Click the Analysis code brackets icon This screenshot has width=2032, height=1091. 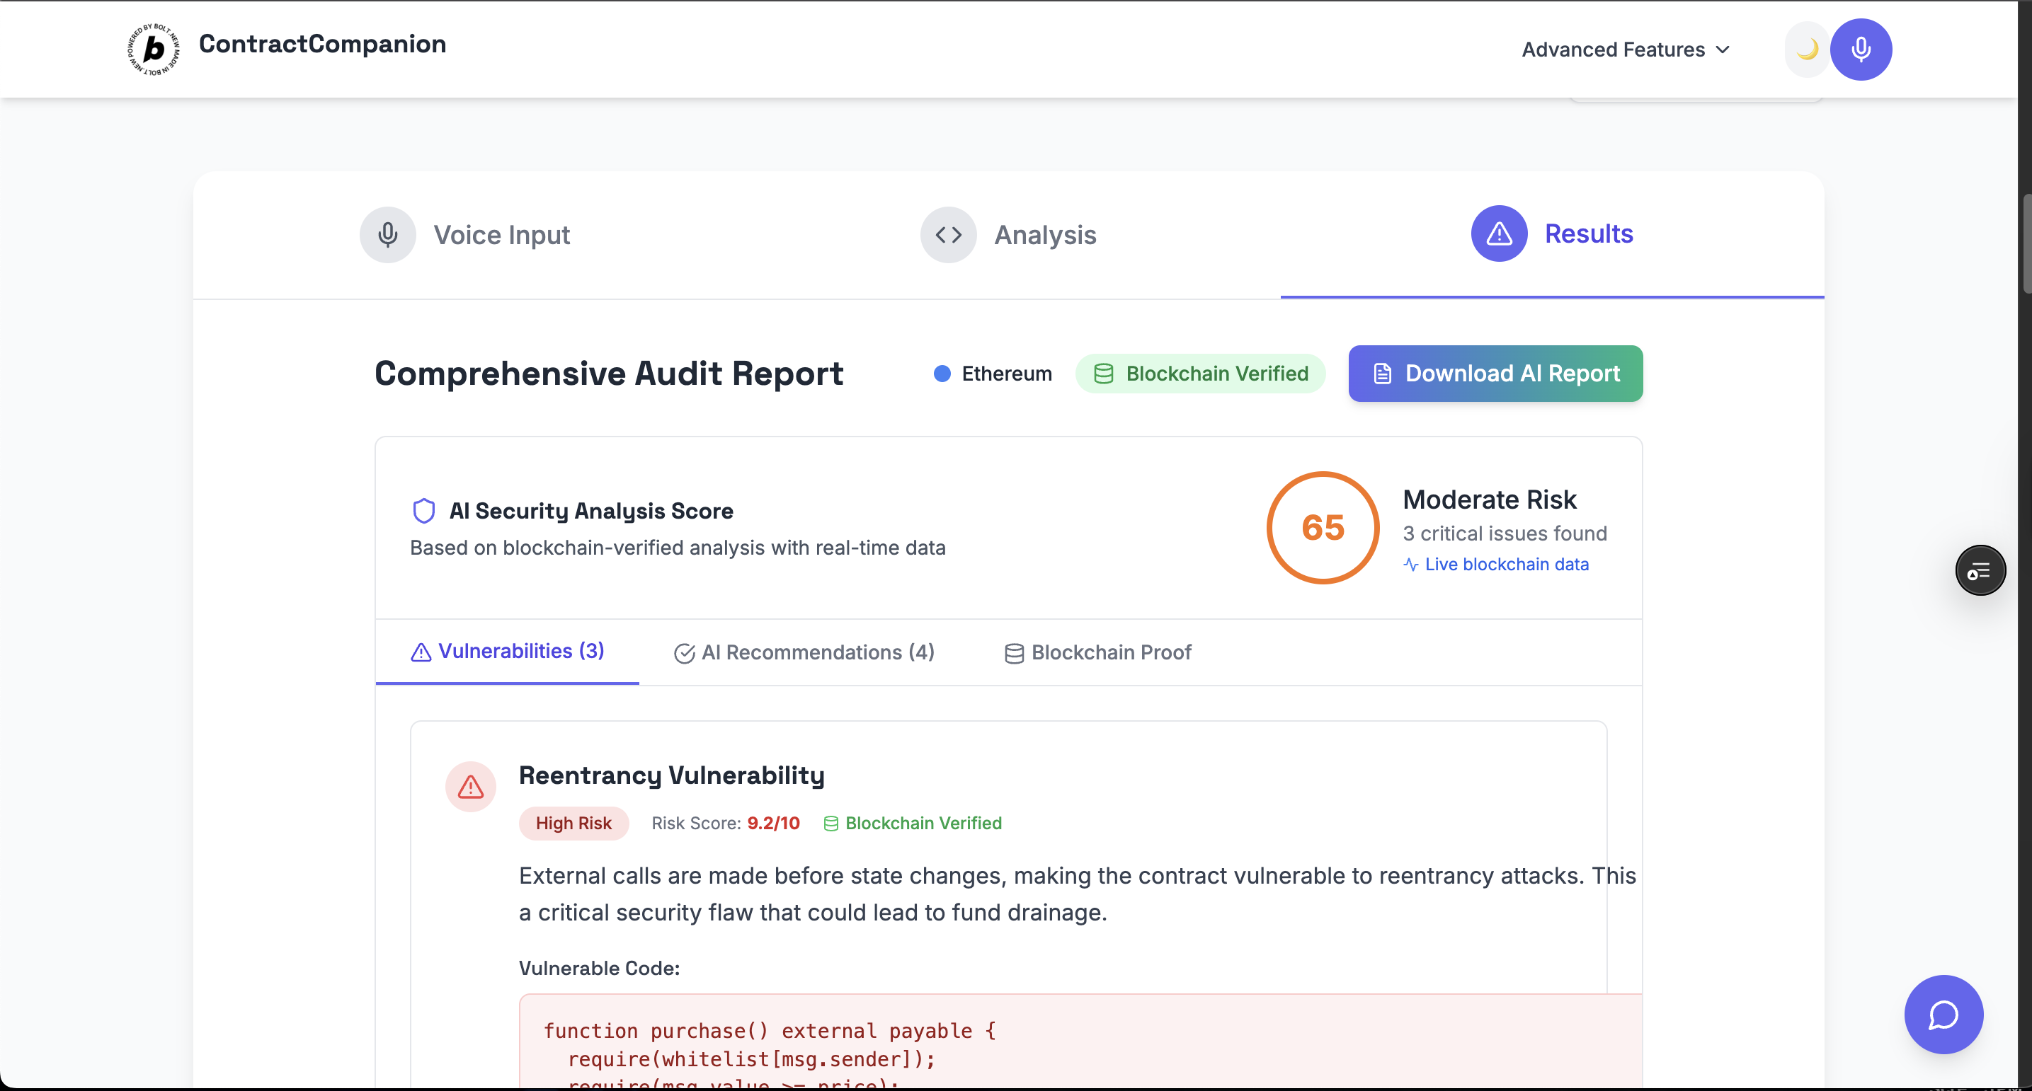pyautogui.click(x=948, y=235)
